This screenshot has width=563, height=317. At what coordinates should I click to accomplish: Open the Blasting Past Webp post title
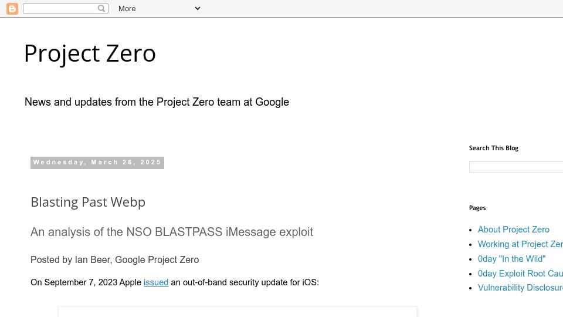tap(88, 202)
